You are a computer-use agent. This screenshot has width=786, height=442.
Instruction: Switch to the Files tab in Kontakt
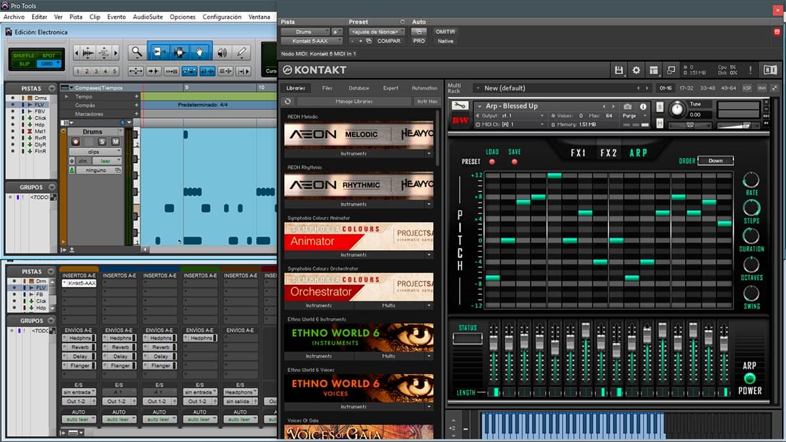[327, 88]
